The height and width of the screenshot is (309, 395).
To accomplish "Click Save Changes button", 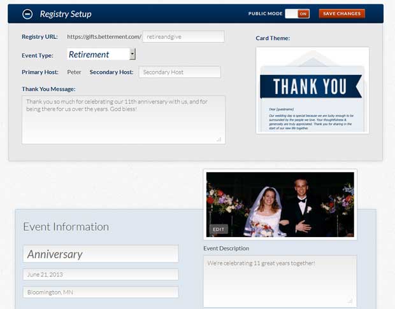I will [342, 13].
